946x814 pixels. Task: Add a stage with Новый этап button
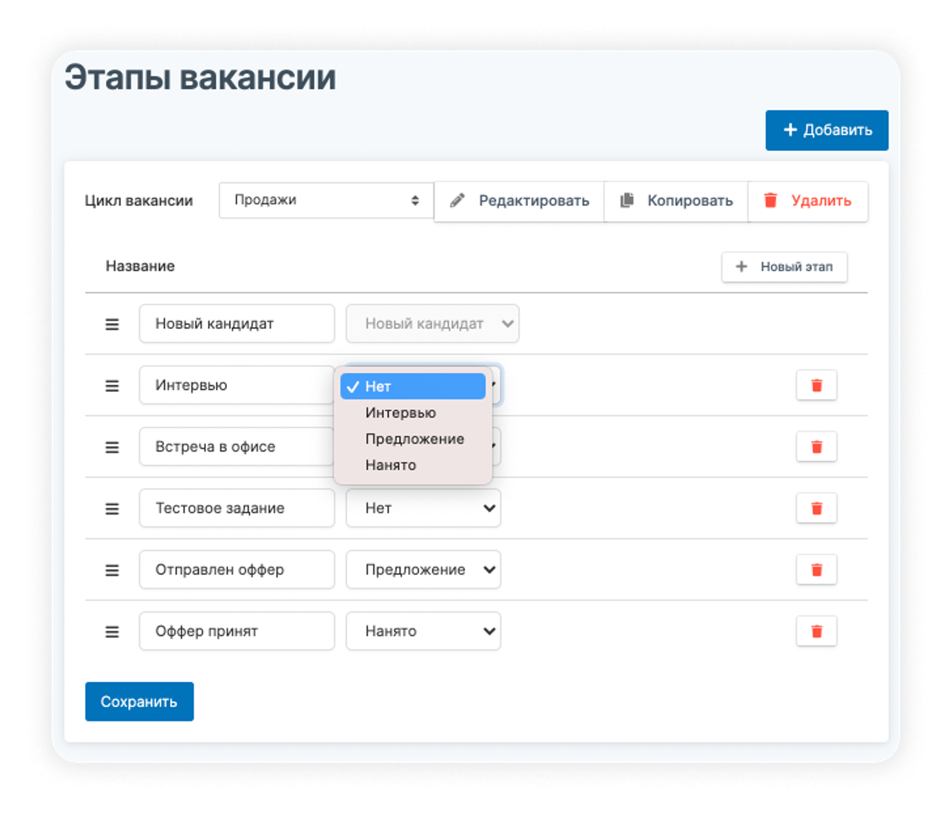pos(784,267)
